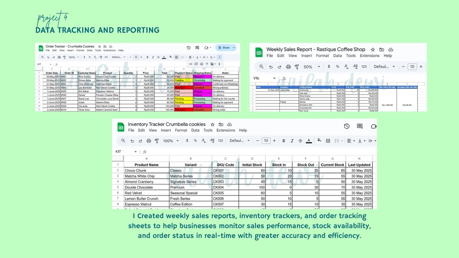Open fill color picker in Inventory Tracker toolbar

point(319,140)
